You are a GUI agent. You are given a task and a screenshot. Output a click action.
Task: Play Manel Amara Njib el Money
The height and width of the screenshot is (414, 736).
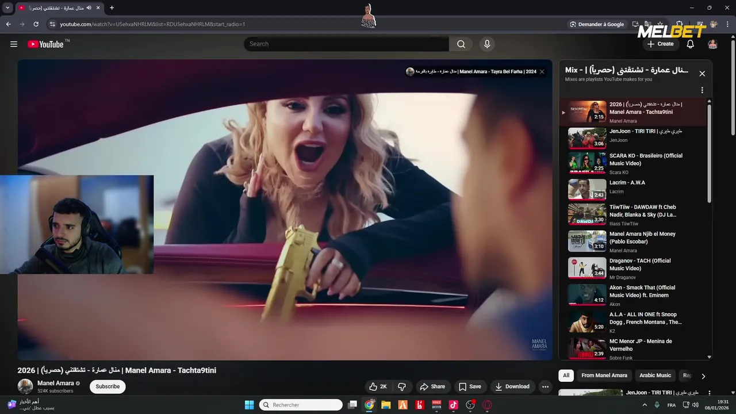(632, 241)
